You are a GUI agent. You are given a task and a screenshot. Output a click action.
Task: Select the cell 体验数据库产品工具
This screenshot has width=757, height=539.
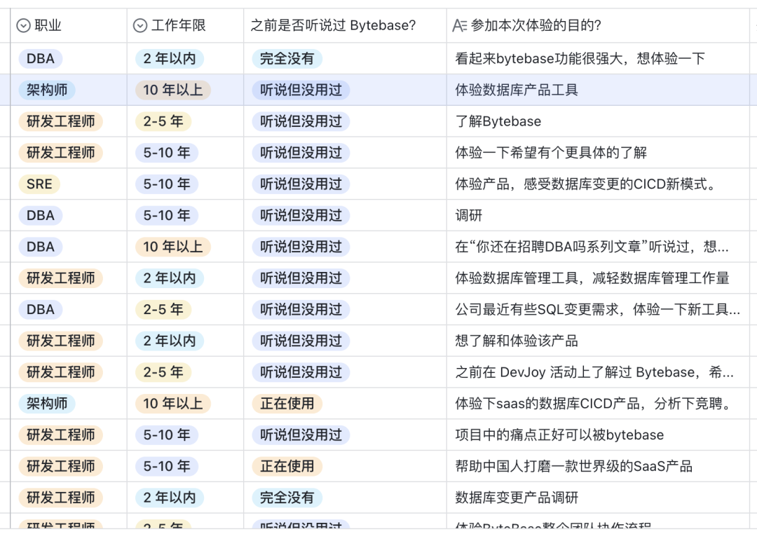coord(598,90)
